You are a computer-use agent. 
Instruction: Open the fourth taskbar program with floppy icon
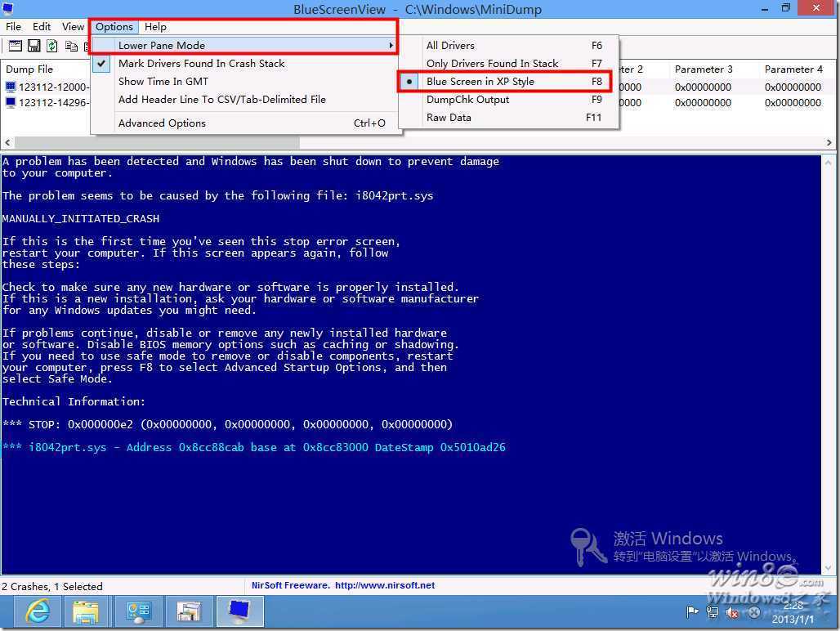pos(189,611)
